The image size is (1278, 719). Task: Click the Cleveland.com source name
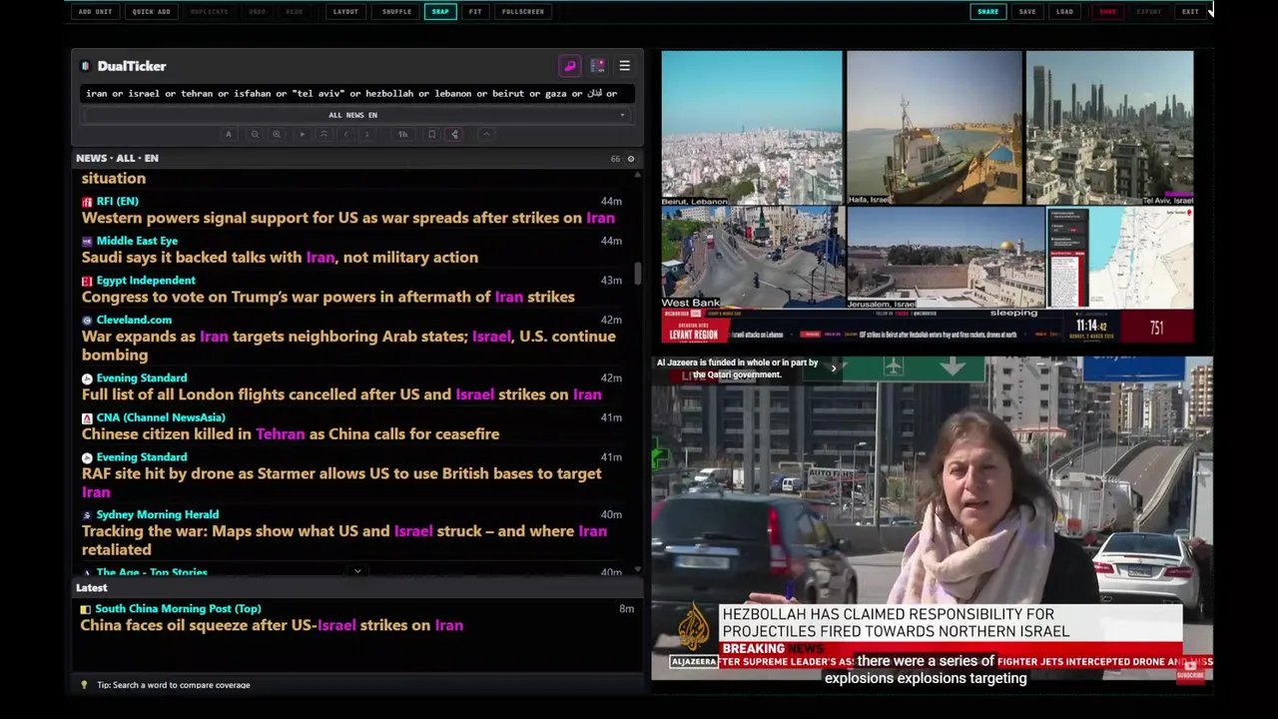(134, 320)
